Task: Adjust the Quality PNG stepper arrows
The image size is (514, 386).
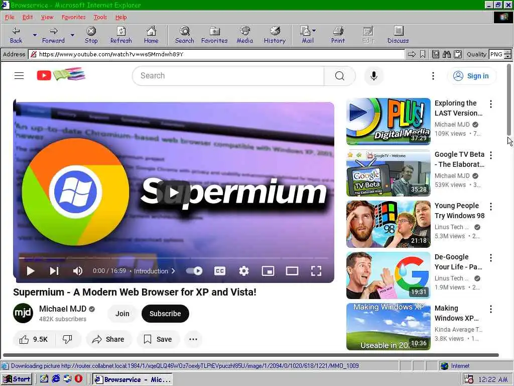Action: (x=508, y=54)
